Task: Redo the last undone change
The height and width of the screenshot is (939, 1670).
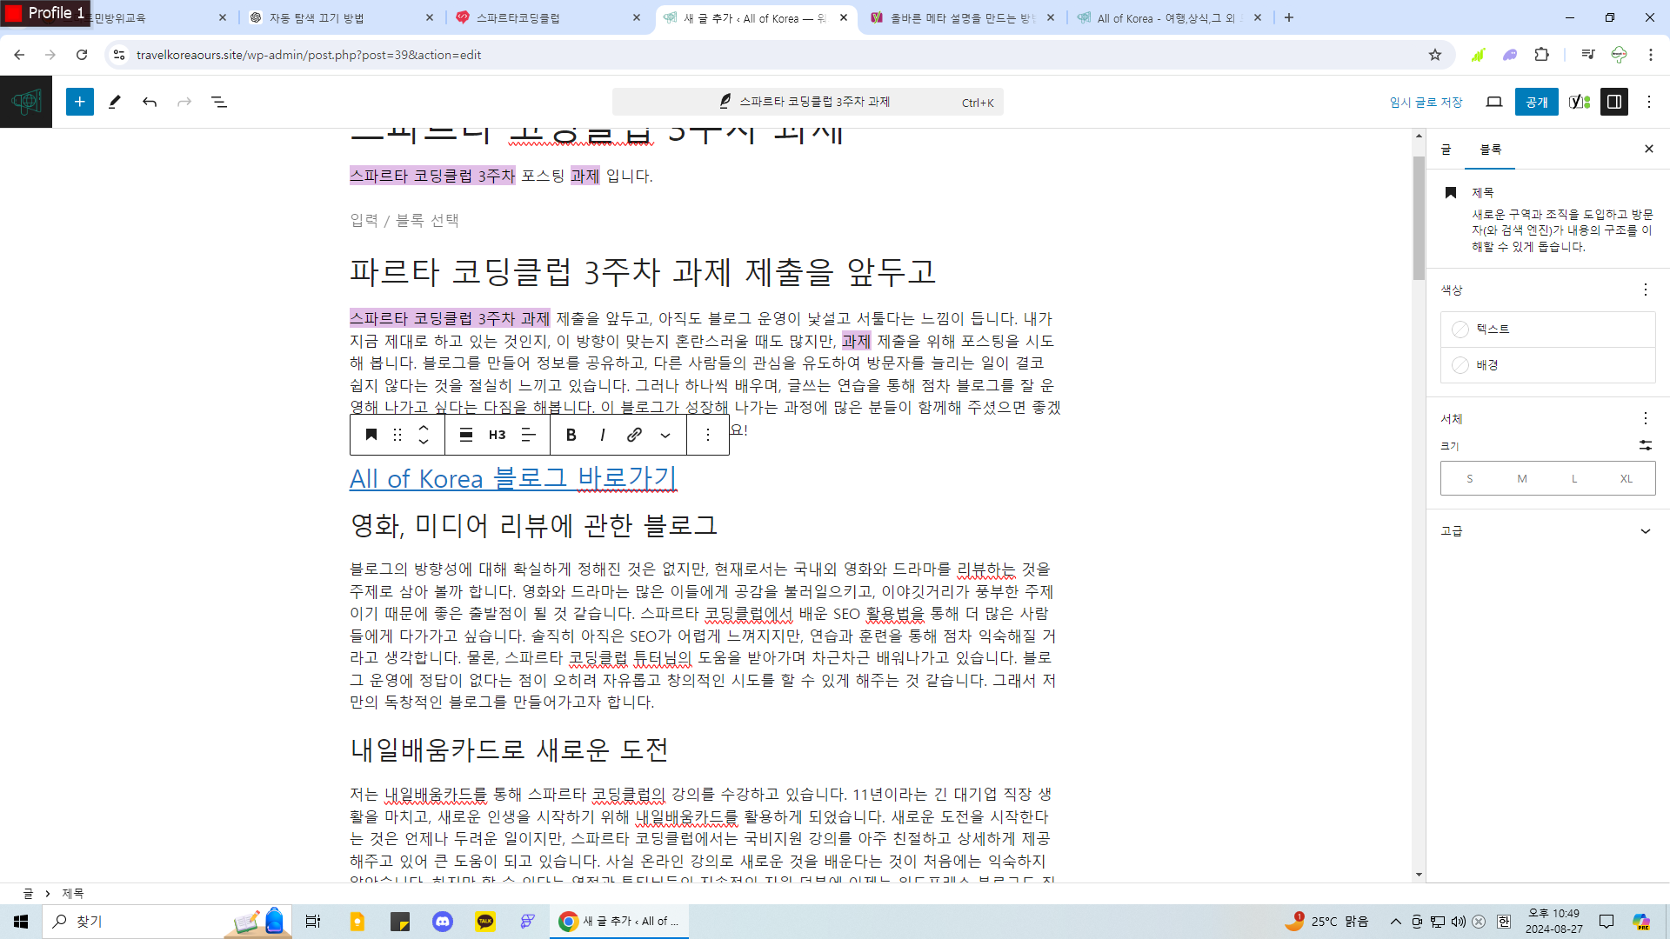Action: pyautogui.click(x=184, y=102)
